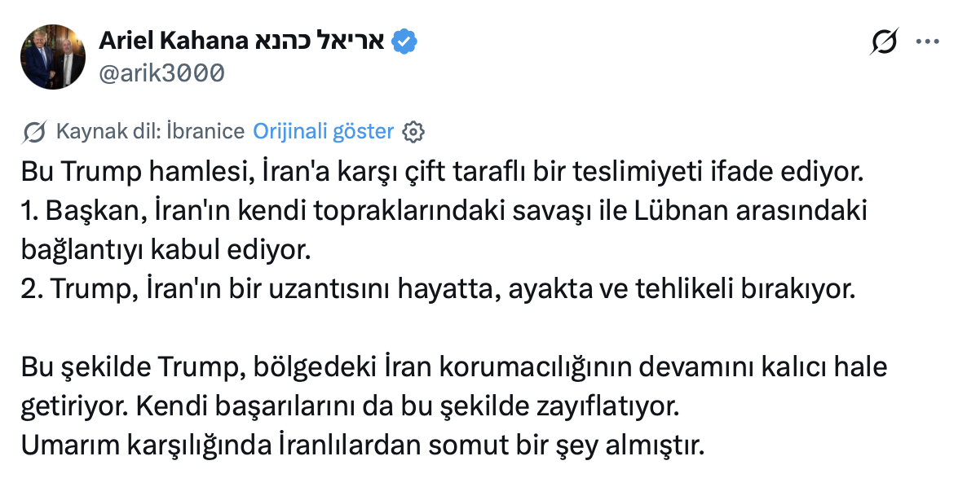Click the translation icon beside 'Kaynak dil'
Image resolution: width=967 pixels, height=487 pixels.
[35, 132]
